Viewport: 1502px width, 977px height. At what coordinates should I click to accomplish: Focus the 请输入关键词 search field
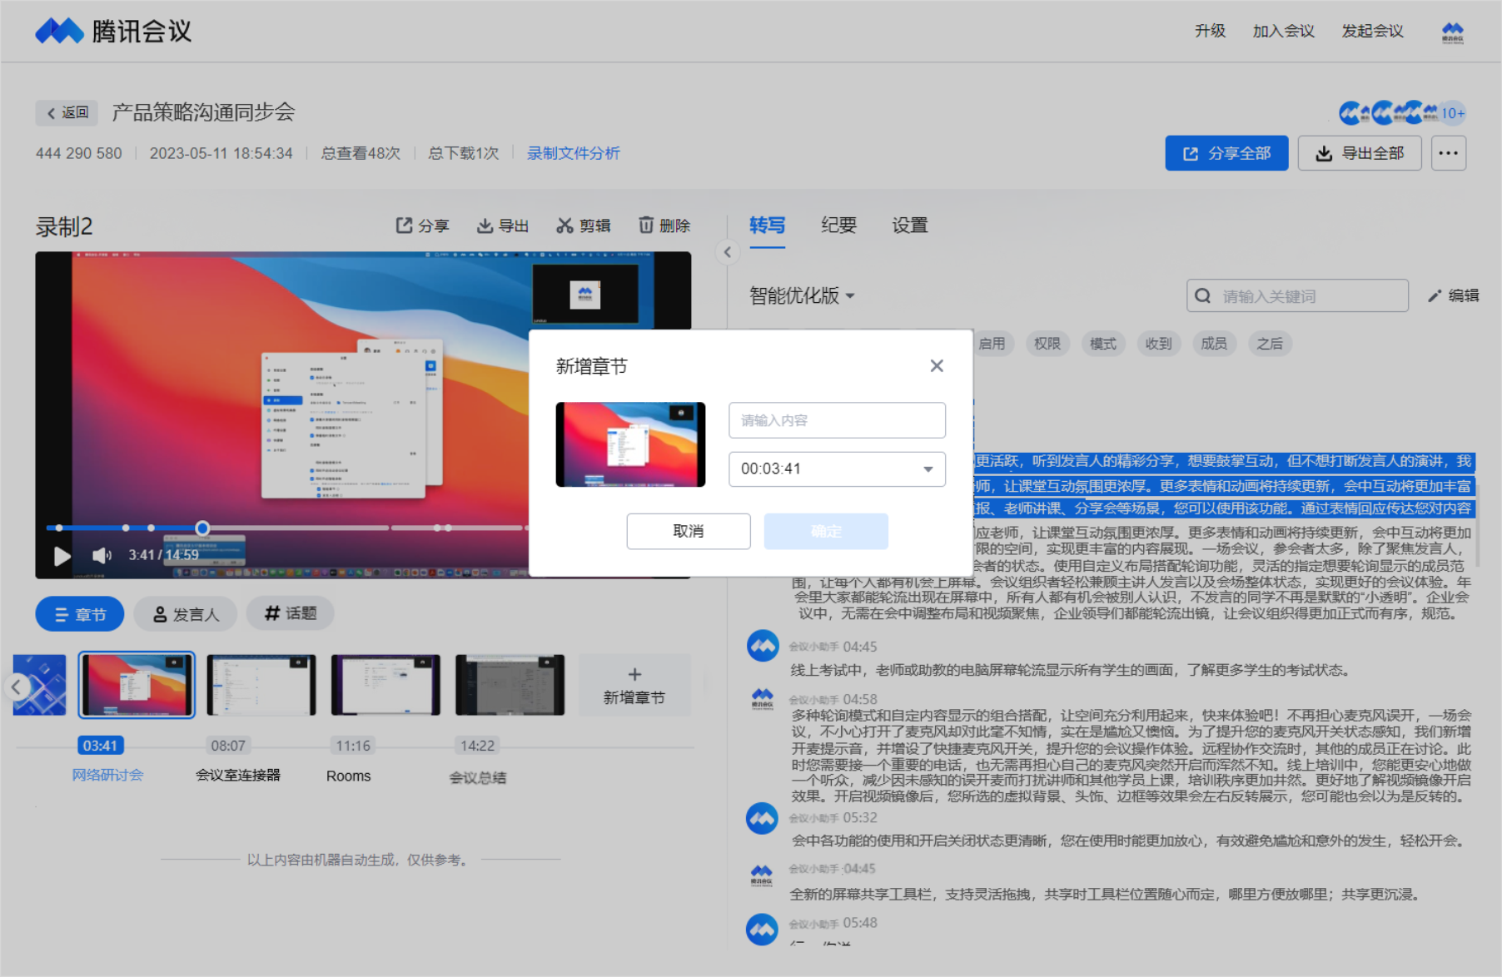pos(1297,295)
